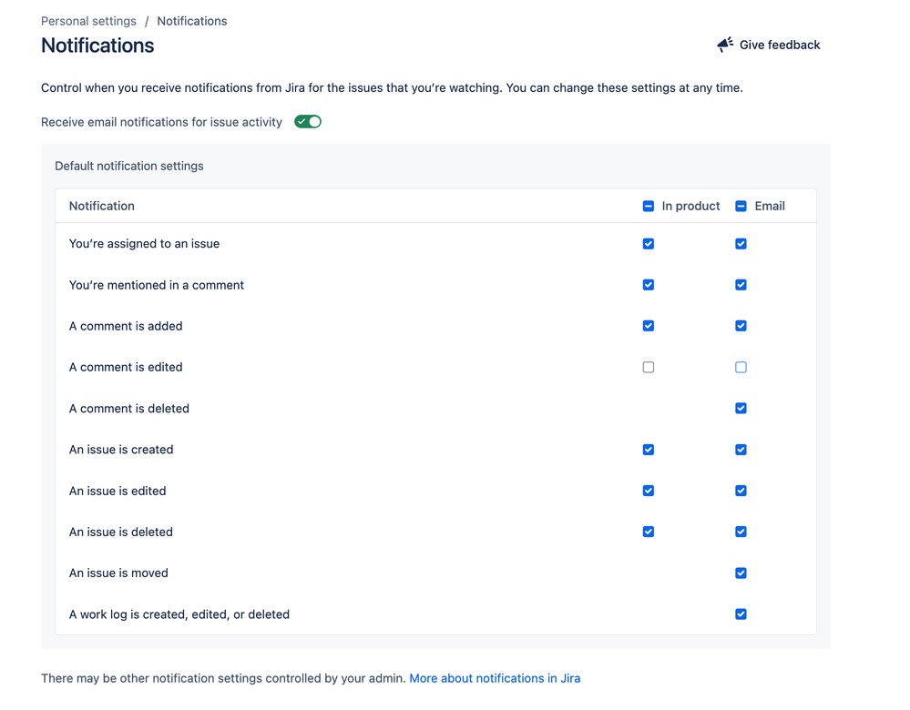Click the Give feedback button text

pyautogui.click(x=780, y=45)
